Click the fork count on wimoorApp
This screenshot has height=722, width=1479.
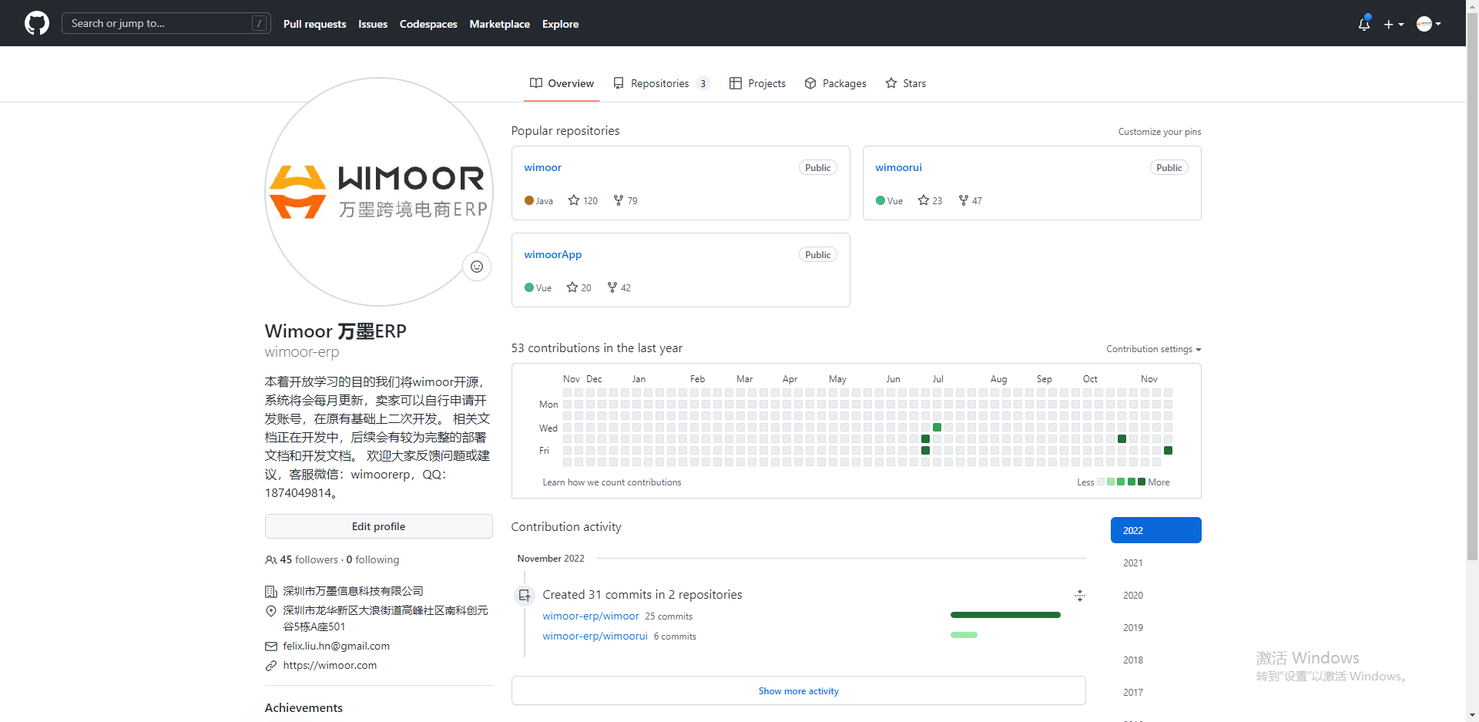pos(625,288)
